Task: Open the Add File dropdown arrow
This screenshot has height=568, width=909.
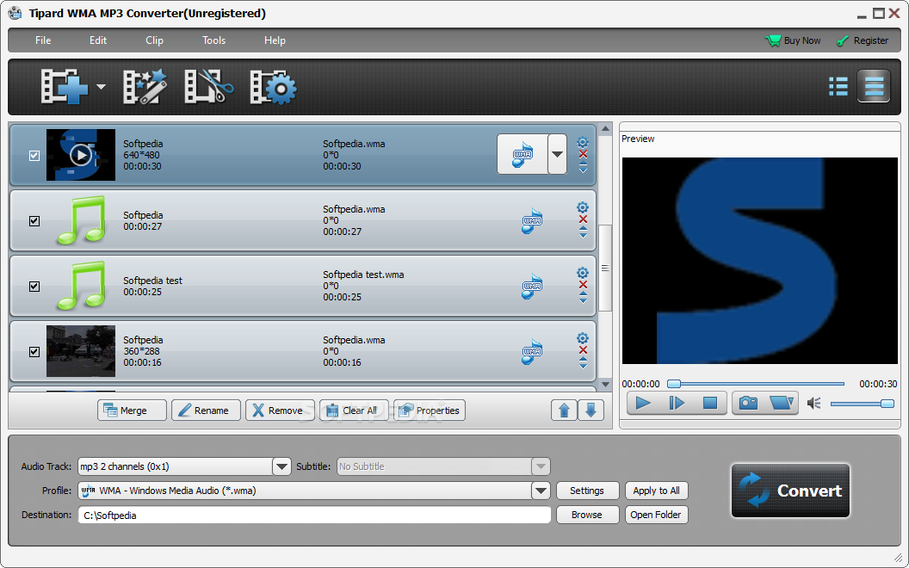Action: click(x=101, y=87)
